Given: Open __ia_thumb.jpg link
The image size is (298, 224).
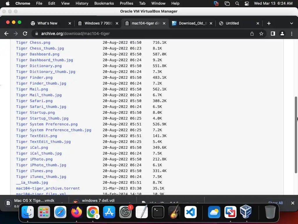Looking at the screenshot, I should (x=32, y=183).
